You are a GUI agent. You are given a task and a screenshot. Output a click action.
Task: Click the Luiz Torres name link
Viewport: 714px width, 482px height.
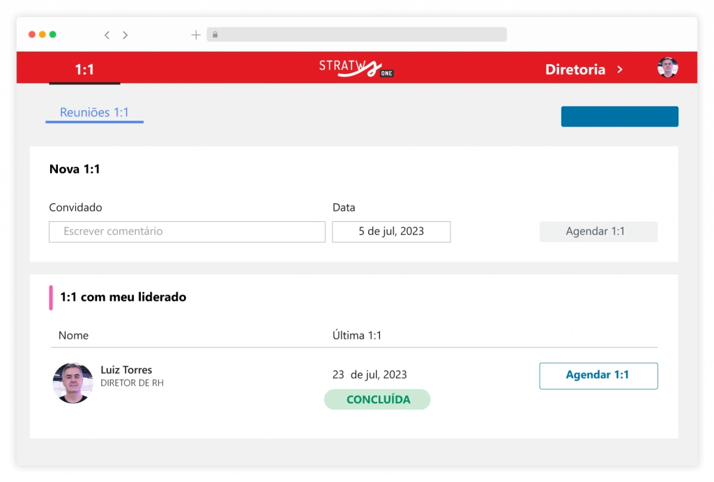click(126, 370)
